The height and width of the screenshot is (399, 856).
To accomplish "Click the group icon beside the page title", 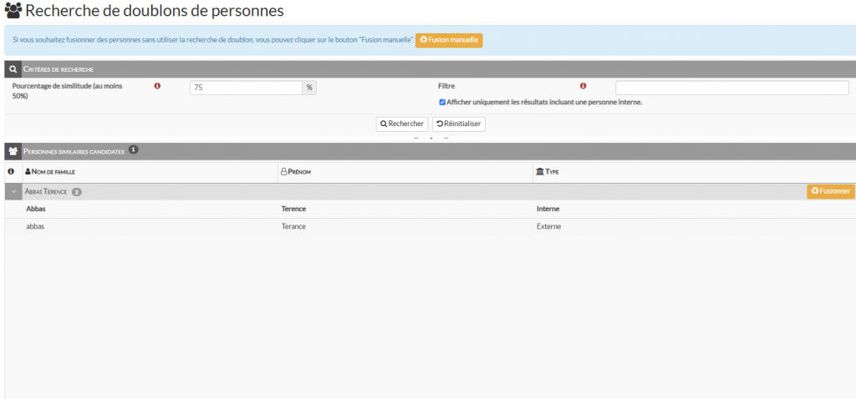I will (x=13, y=12).
